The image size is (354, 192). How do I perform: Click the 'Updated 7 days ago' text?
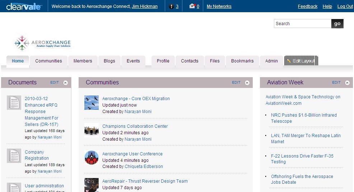pyautogui.click(x=122, y=187)
